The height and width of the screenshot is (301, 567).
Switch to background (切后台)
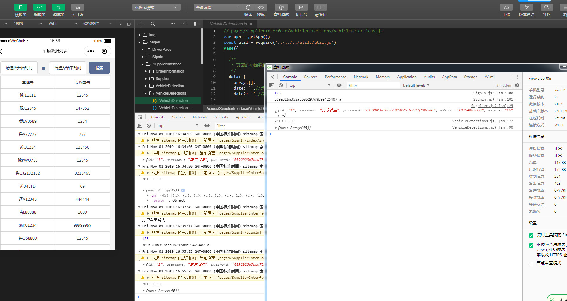[x=301, y=7]
